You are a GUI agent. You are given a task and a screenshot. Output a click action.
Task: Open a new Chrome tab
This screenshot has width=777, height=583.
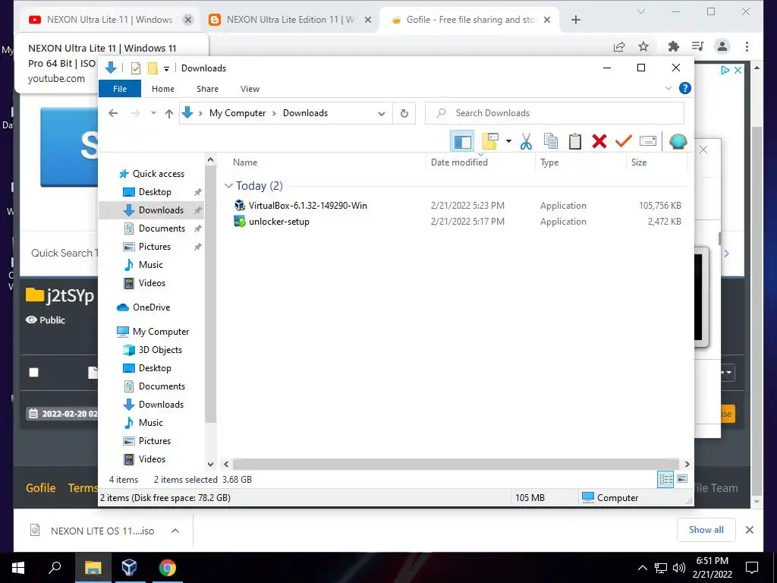point(575,20)
